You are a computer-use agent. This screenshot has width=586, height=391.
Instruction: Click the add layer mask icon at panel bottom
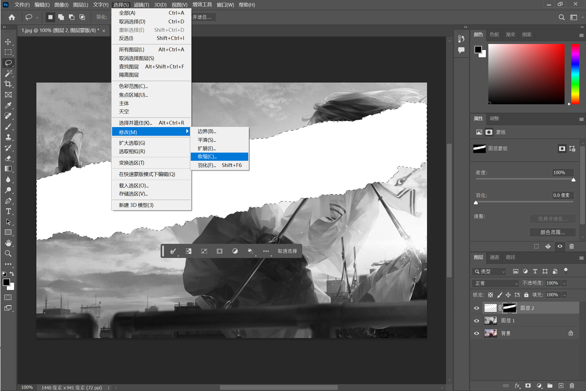click(x=528, y=386)
